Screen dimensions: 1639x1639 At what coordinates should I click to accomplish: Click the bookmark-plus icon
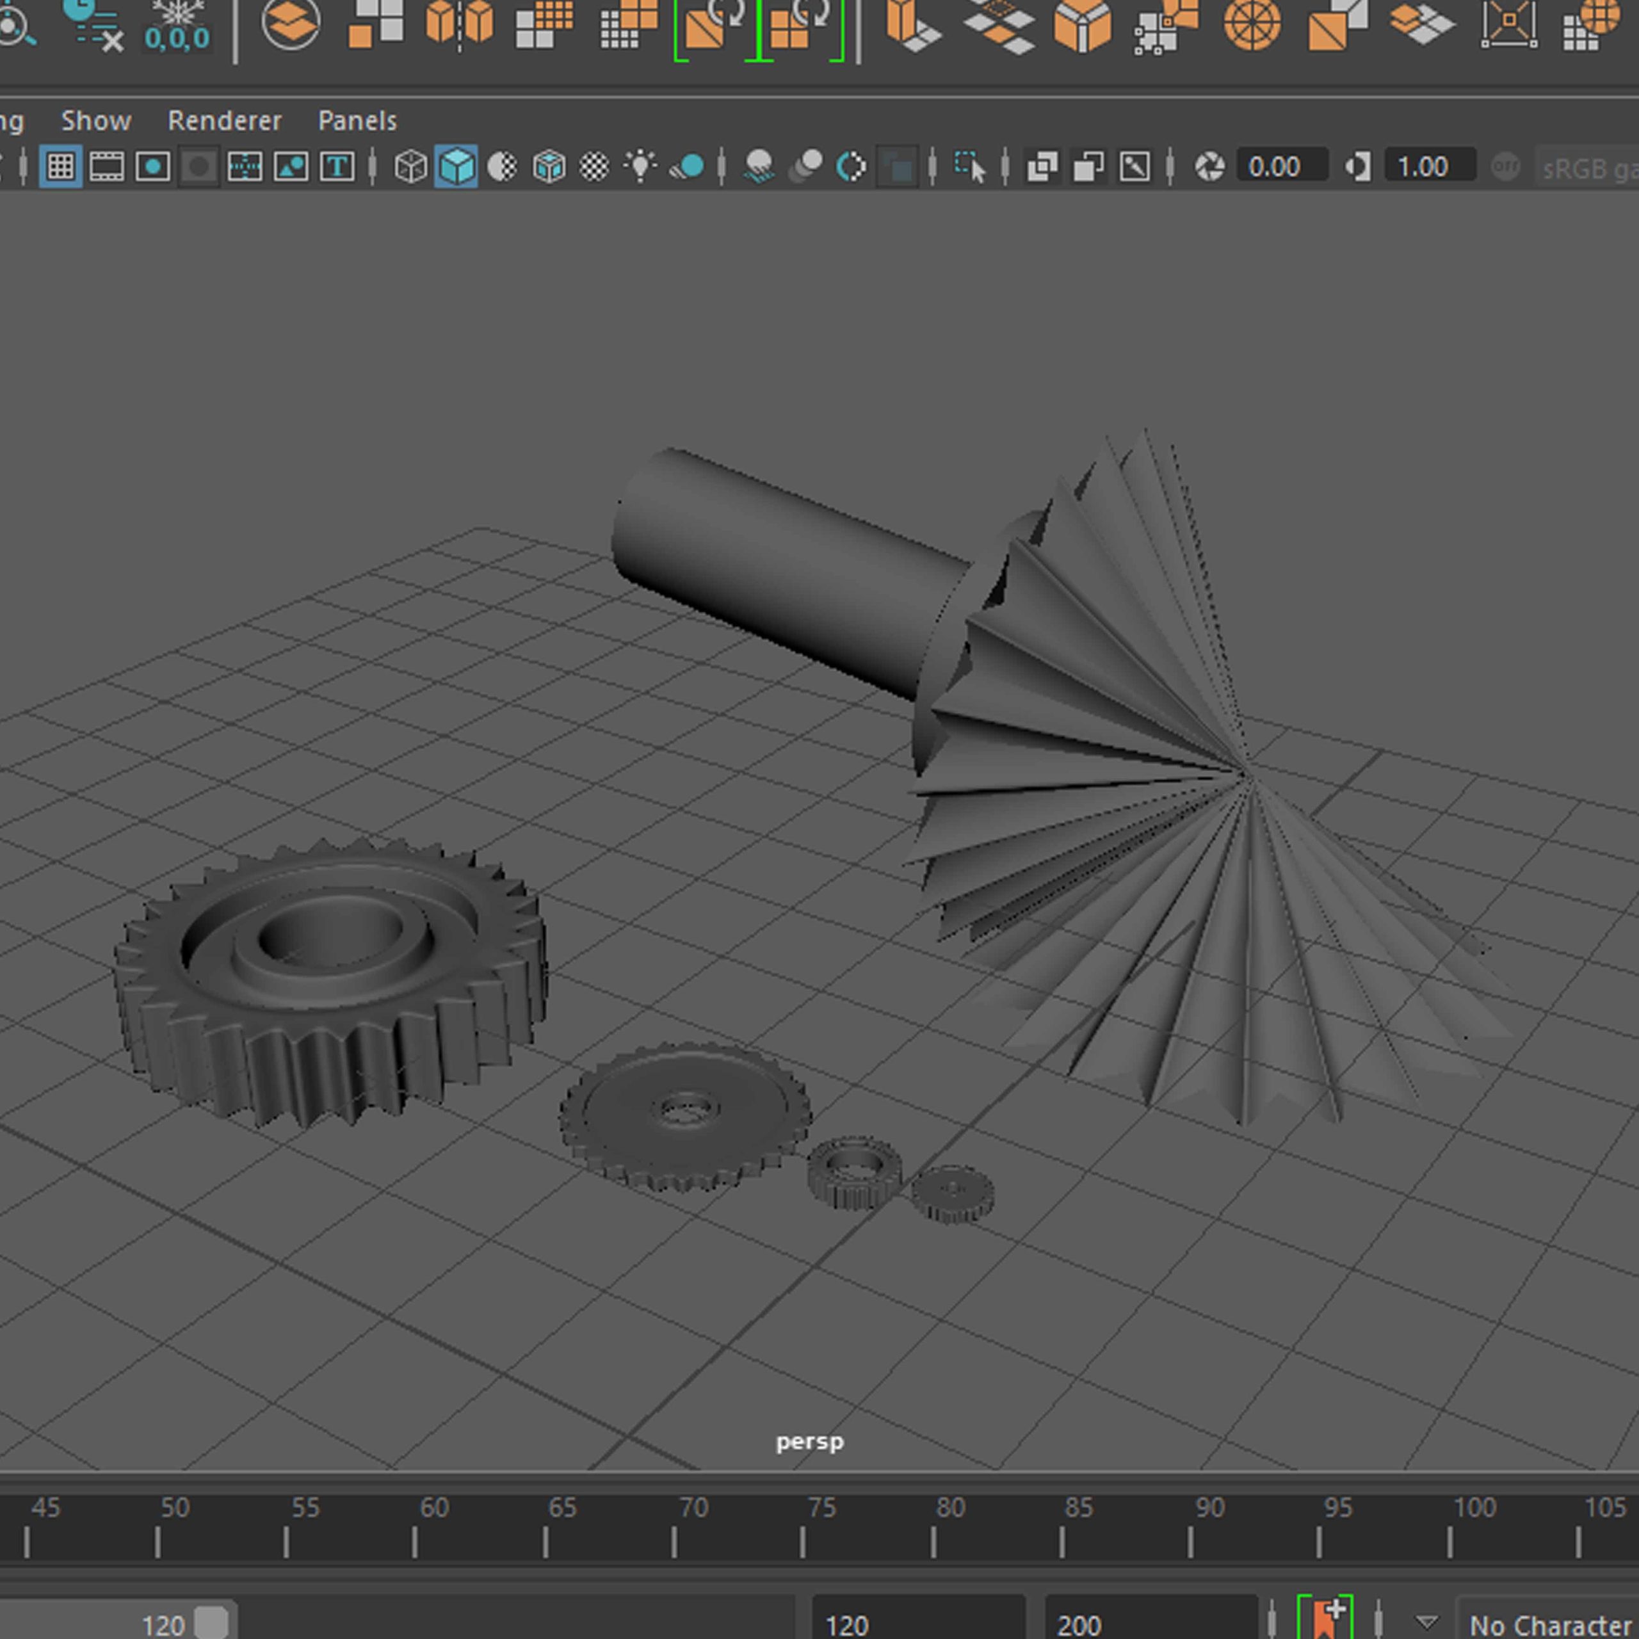pos(1324,1617)
